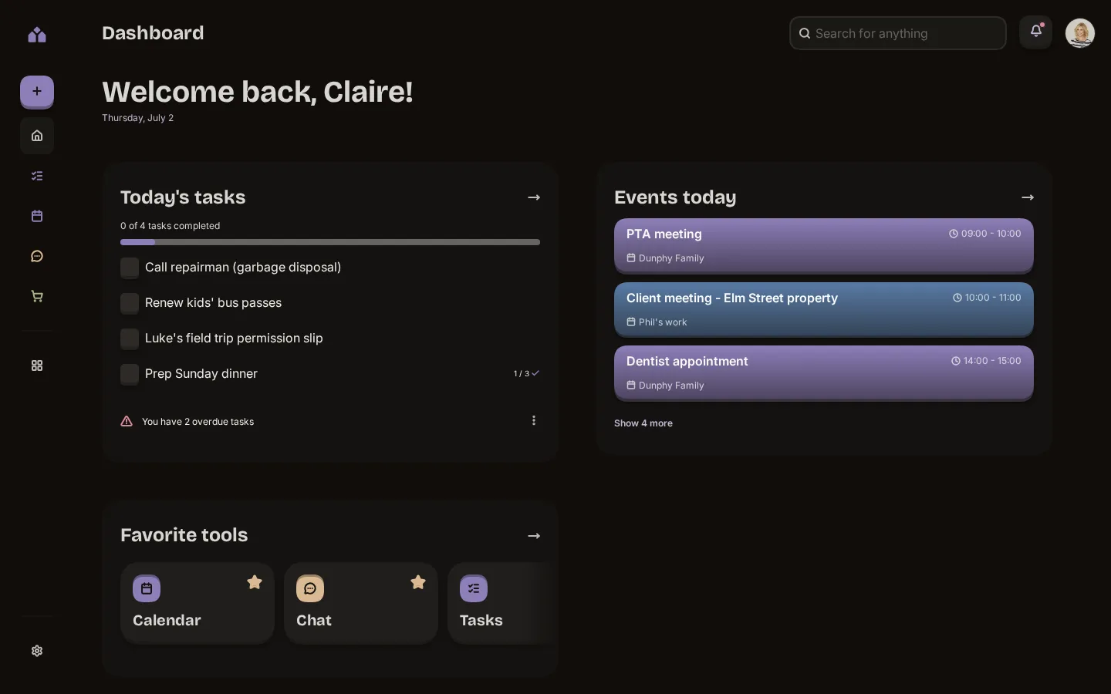This screenshot has width=1111, height=694.
Task: Click Show 4 more events
Action: (x=643, y=423)
